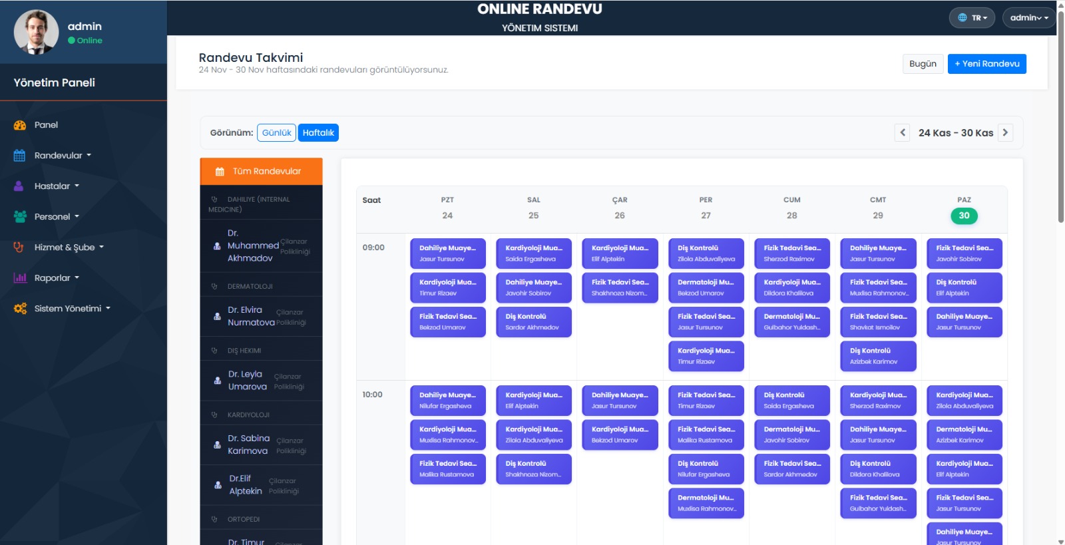
Task: Expand the Randevular sidebar menu
Action: pyautogui.click(x=63, y=156)
